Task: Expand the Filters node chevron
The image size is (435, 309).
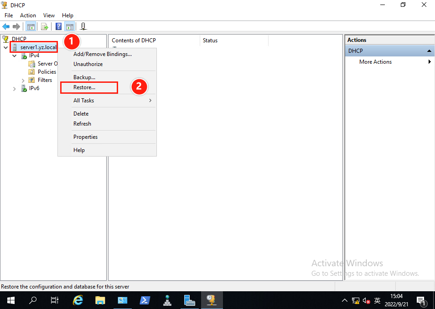Action: point(23,81)
